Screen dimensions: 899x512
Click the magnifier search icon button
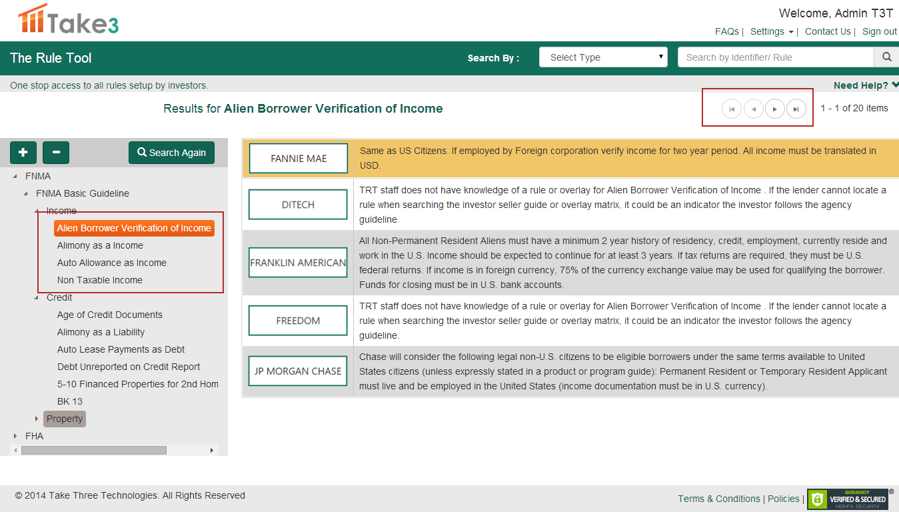point(886,57)
